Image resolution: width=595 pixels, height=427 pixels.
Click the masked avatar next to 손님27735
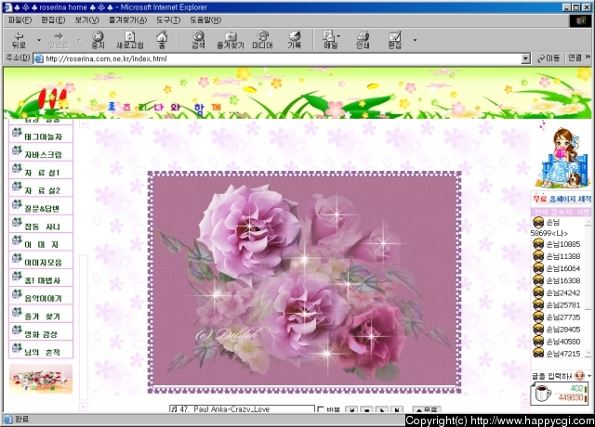coord(538,317)
